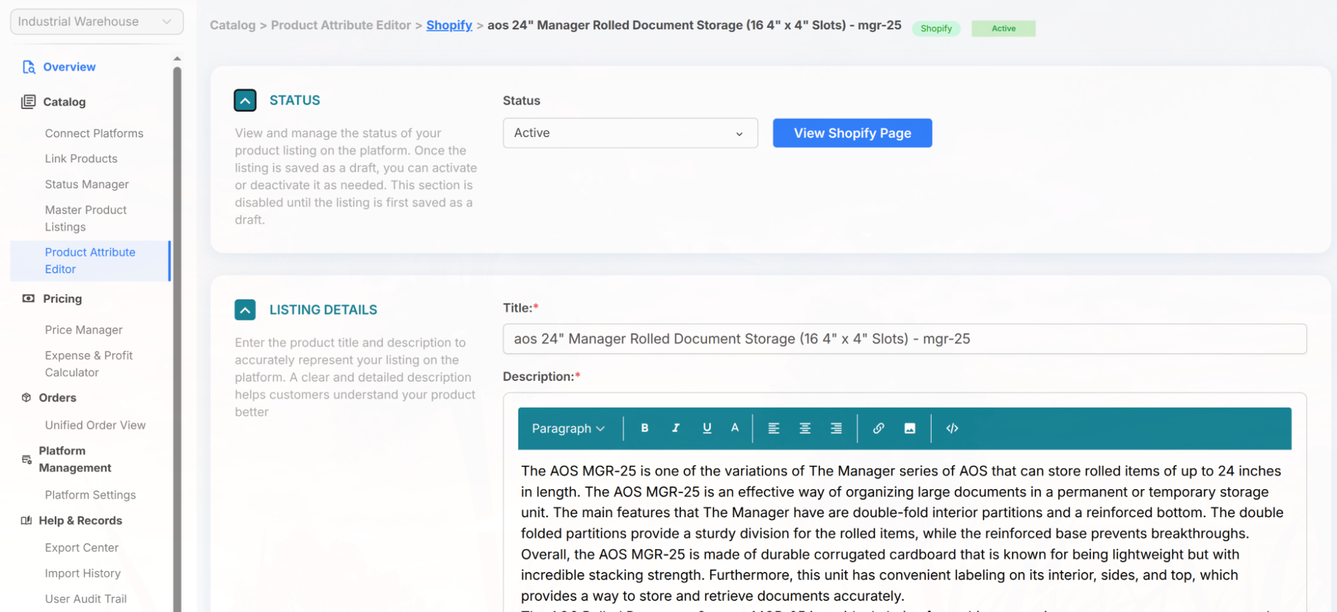Toggle underline formatting in editor
1337x612 pixels.
(707, 428)
